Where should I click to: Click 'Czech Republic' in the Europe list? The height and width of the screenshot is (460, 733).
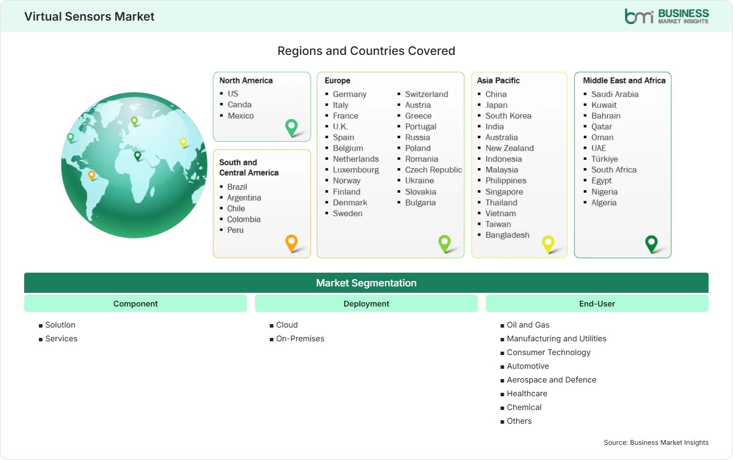point(434,170)
